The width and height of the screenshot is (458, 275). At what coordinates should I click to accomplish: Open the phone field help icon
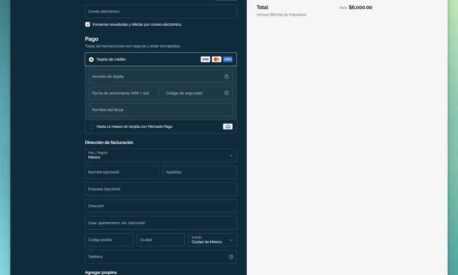pyautogui.click(x=231, y=257)
